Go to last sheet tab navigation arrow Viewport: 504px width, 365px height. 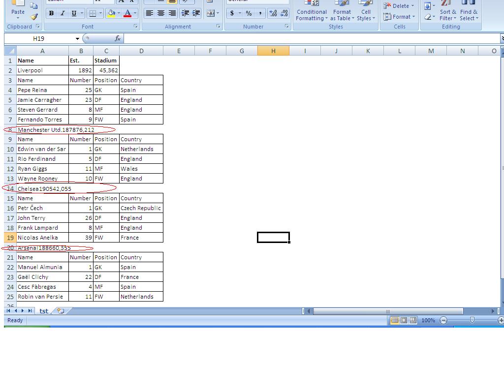(30, 311)
